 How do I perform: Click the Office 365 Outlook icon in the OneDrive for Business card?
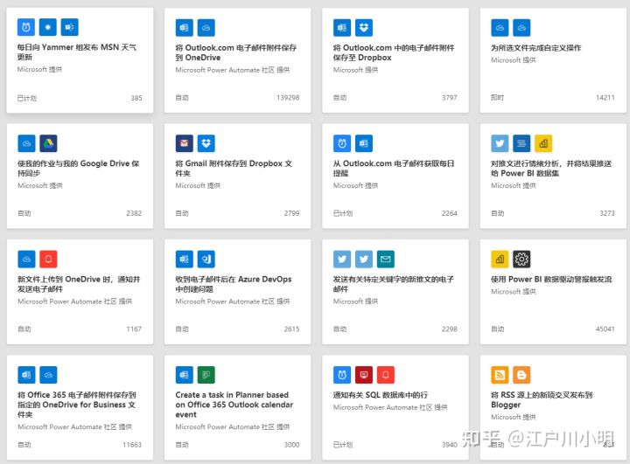[x=26, y=375]
